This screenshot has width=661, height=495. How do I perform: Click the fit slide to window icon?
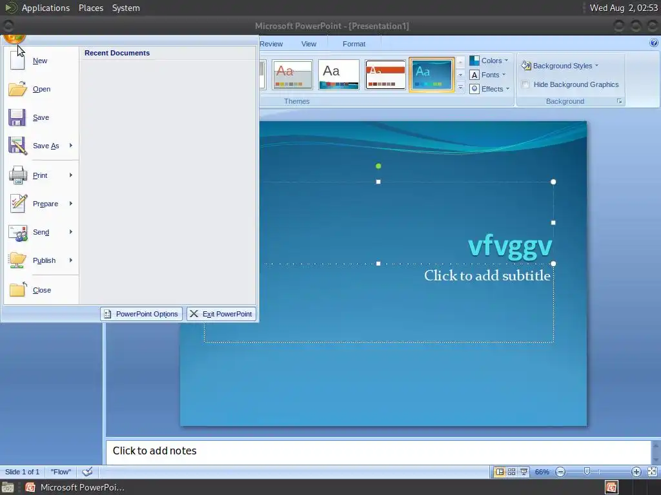coord(652,472)
